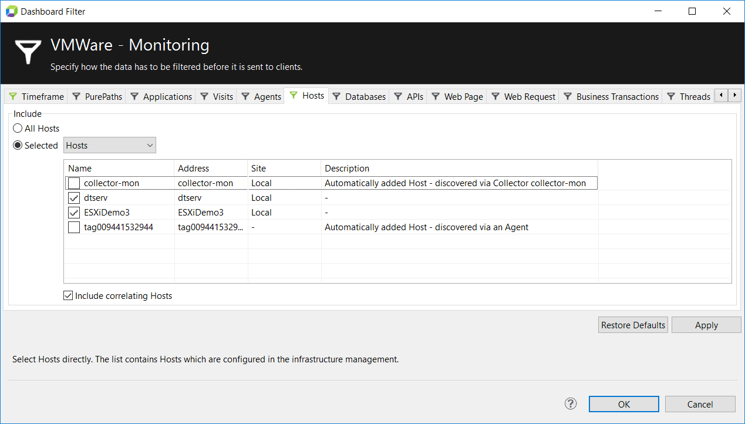Sort by the Name column header
Screen dimensions: 745x424
pyautogui.click(x=119, y=168)
